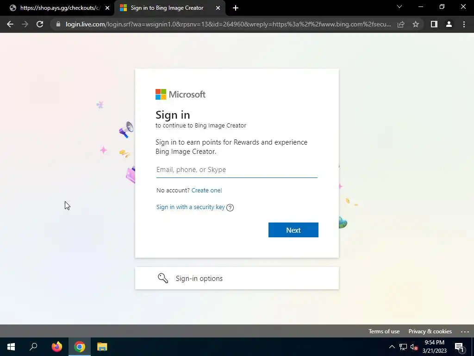Open Sign-in options
Viewport: 474px width, 356px height.
pos(237,278)
